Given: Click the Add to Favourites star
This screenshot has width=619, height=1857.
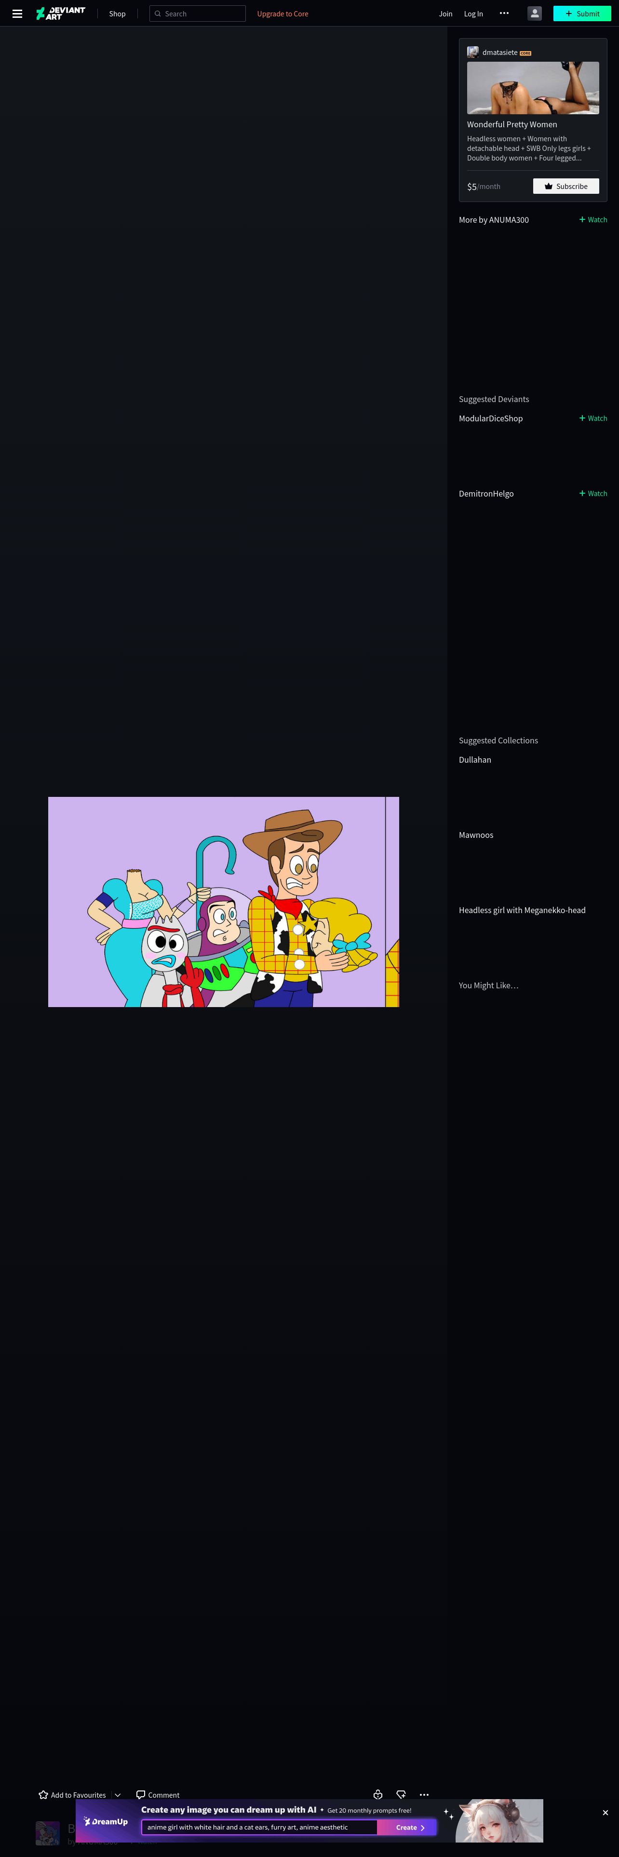Looking at the screenshot, I should [x=43, y=1795].
